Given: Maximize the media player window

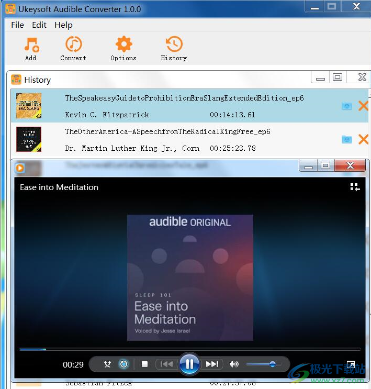Looking at the screenshot, I should pos(325,165).
